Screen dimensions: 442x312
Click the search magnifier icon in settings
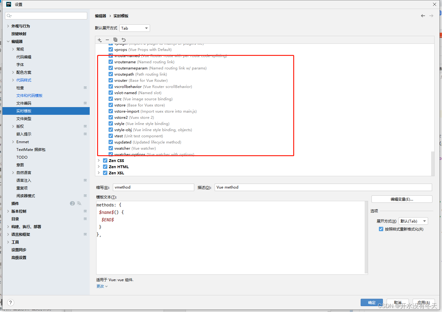click(x=9, y=16)
